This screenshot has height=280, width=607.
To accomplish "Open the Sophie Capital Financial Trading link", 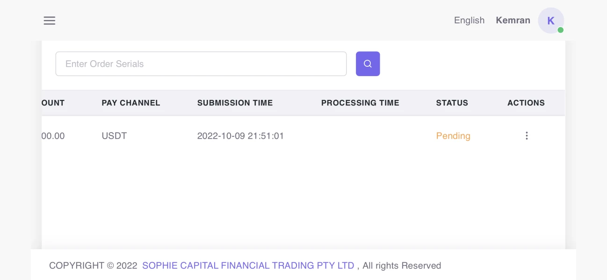I will pos(248,266).
